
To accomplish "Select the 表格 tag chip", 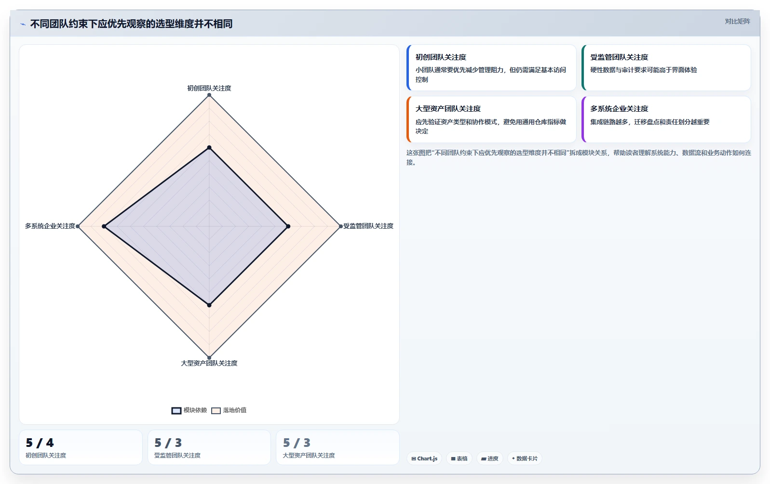I will click(x=459, y=458).
